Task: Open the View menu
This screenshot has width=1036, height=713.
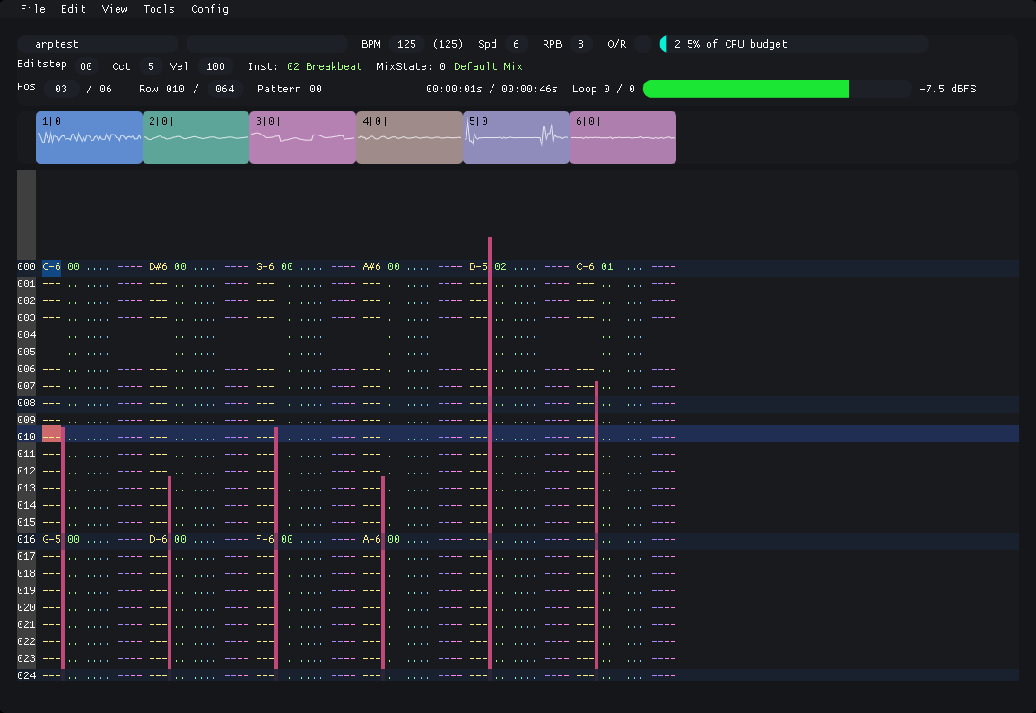Action: (115, 9)
